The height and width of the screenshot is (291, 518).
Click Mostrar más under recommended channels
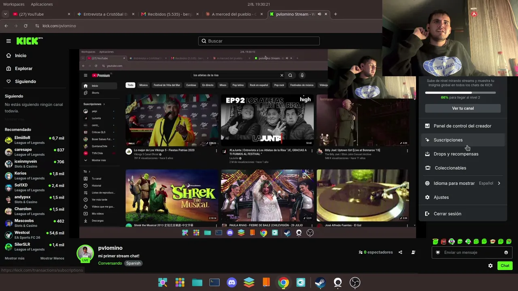pos(15,258)
